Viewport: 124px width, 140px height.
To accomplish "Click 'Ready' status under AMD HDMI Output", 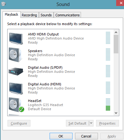I will (x=33, y=42).
